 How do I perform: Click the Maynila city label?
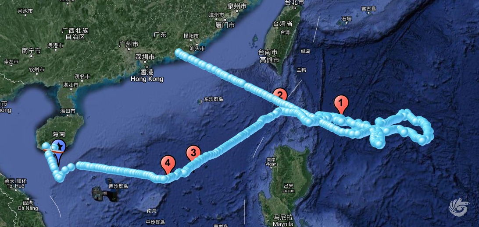(x=283, y=224)
